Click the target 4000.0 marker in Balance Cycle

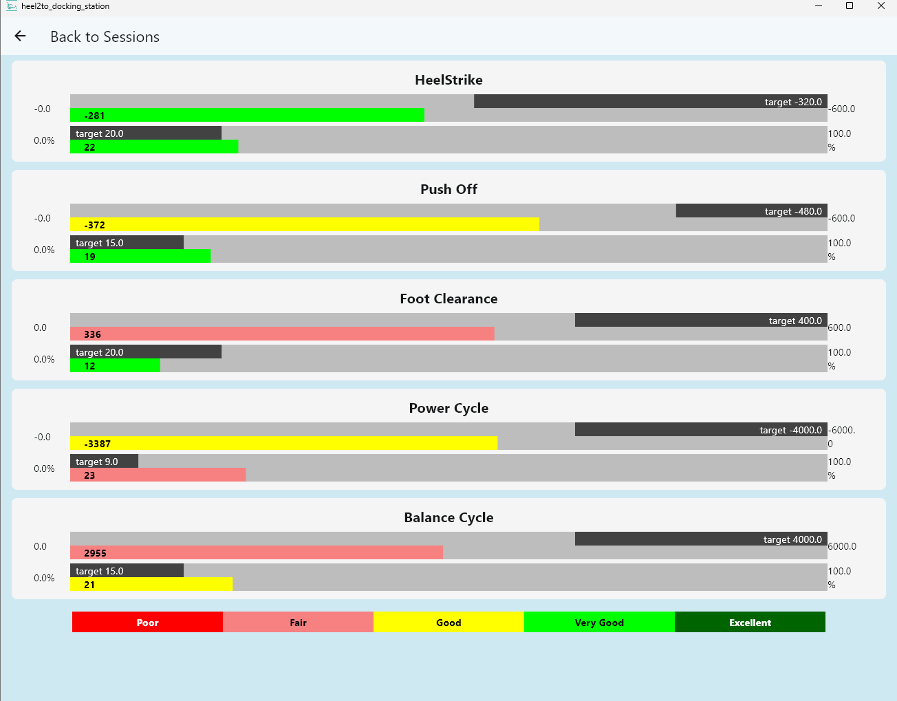[x=701, y=539]
